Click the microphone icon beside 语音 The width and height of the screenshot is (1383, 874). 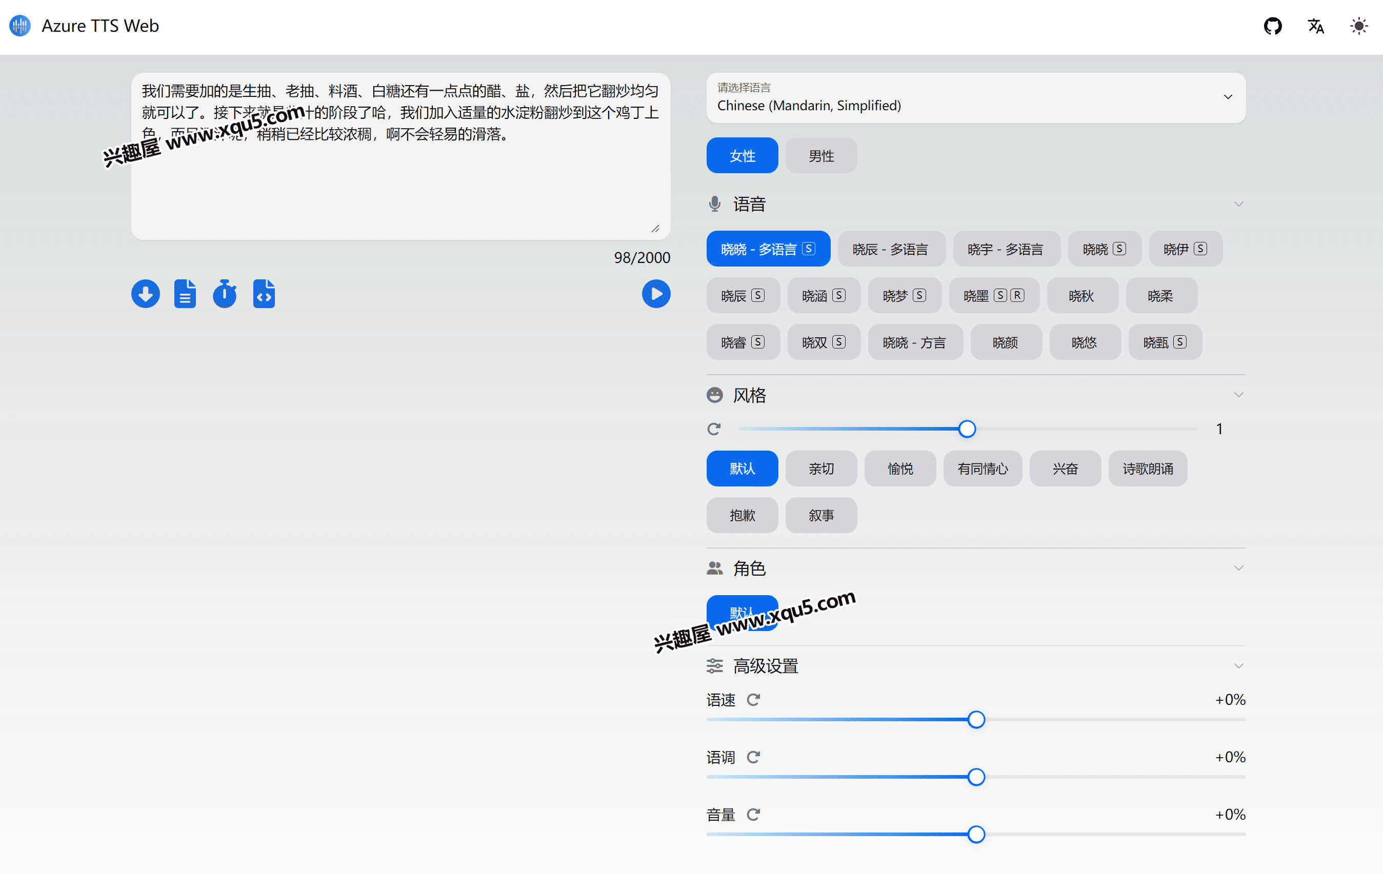pyautogui.click(x=714, y=204)
